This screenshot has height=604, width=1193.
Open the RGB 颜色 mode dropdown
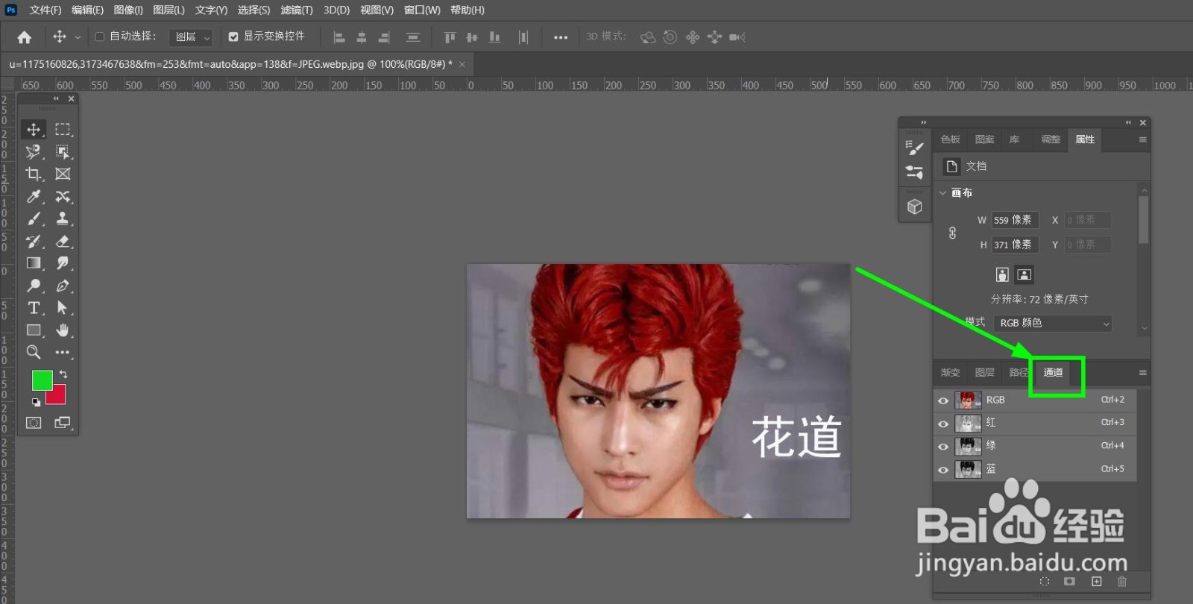tap(1053, 323)
